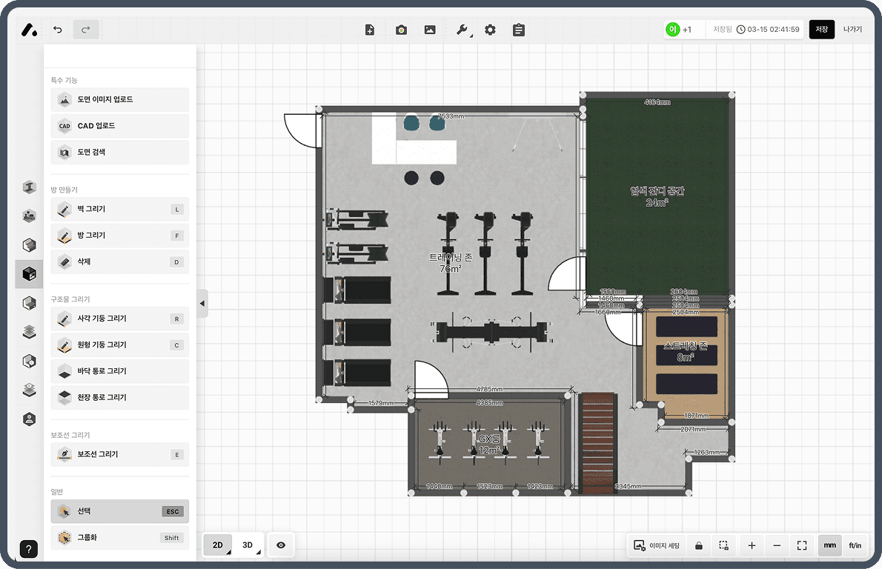This screenshot has height=569, width=882.
Task: Click the 저장 save button
Action: 821,30
